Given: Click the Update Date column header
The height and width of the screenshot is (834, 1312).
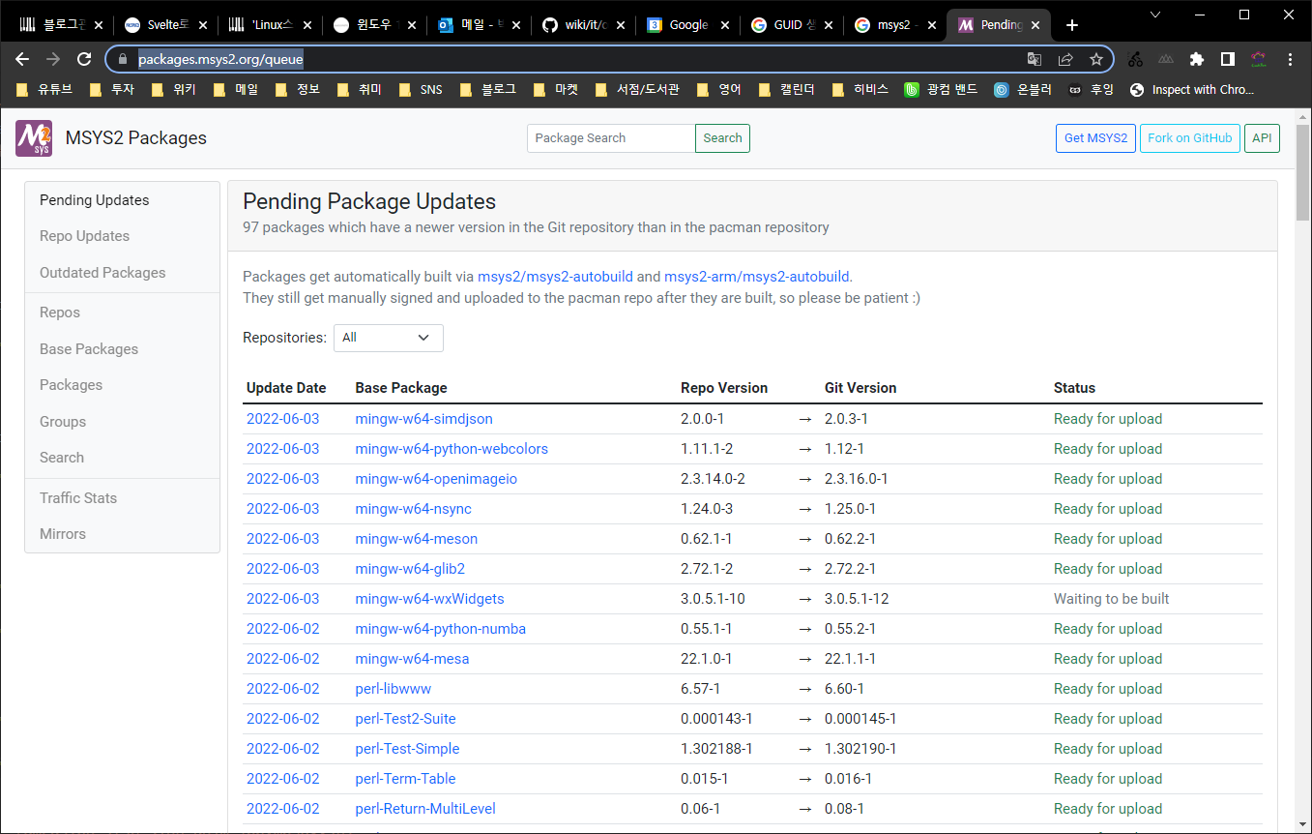Looking at the screenshot, I should pyautogui.click(x=286, y=388).
